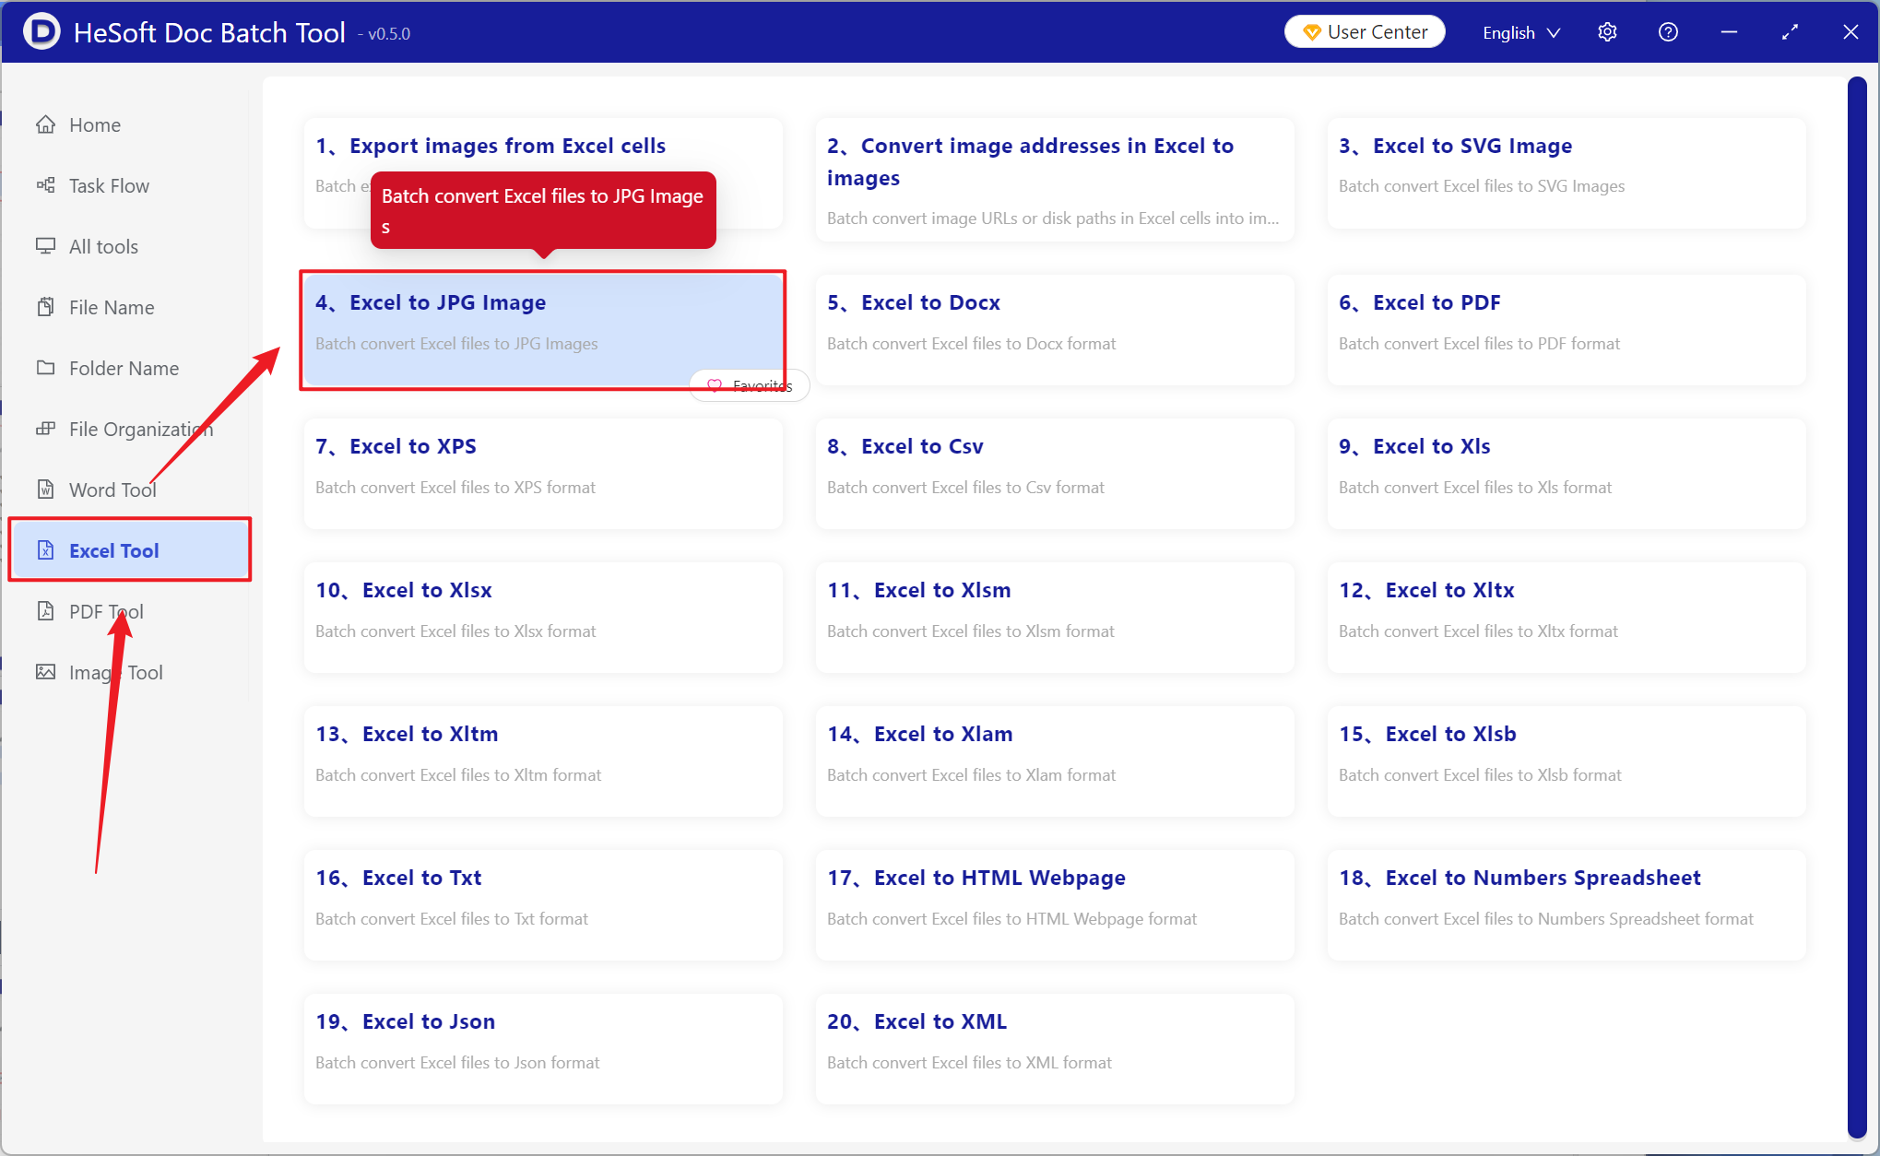1880x1156 pixels.
Task: Open Excel to JPG Image tool
Action: 543,330
